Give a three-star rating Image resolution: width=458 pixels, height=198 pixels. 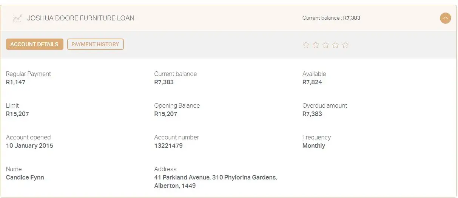tap(325, 45)
